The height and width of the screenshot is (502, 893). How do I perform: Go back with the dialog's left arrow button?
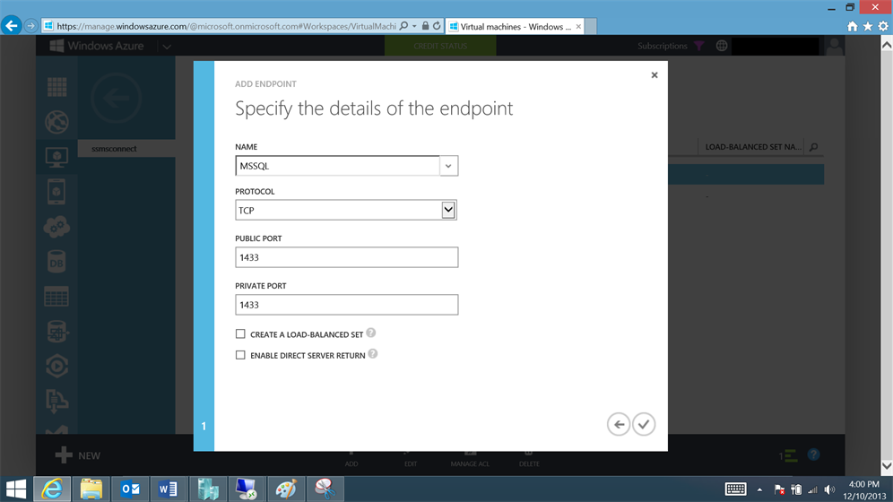tap(619, 424)
